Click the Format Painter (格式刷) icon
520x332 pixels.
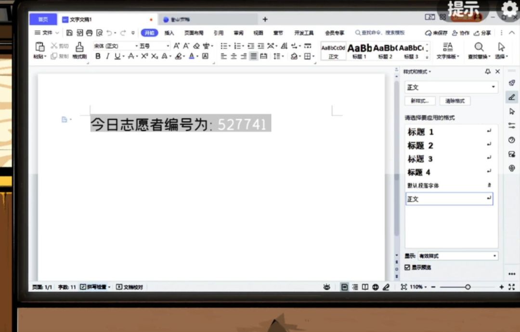pos(79,47)
